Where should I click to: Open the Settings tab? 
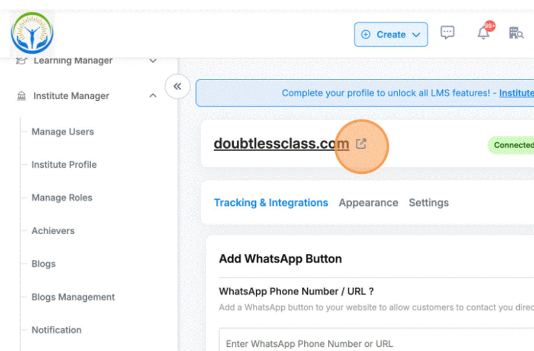tap(429, 203)
